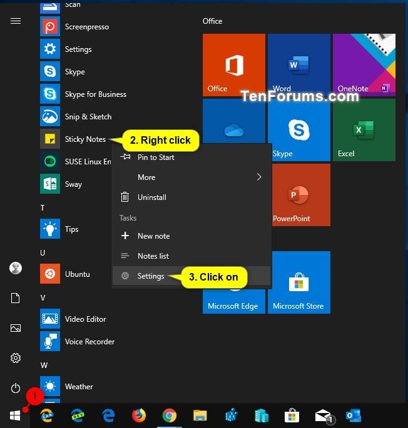Jump to letter W section header
The height and width of the screenshot is (428, 408).
tap(44, 366)
